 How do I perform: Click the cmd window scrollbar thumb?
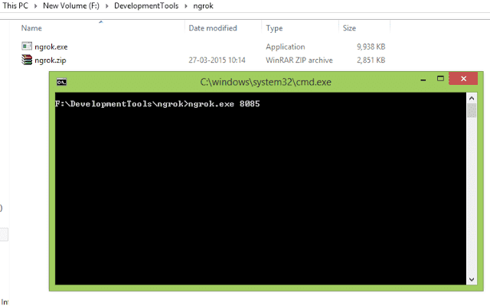[x=472, y=111]
